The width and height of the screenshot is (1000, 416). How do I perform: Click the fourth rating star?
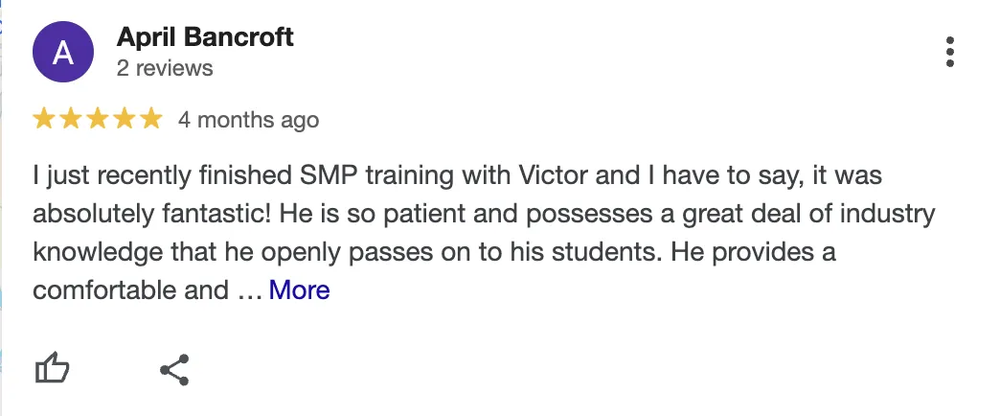point(125,120)
